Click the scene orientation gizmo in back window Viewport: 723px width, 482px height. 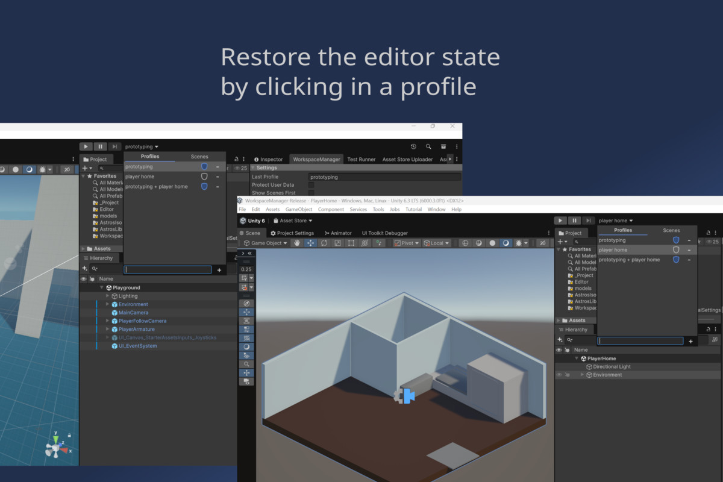[57, 445]
